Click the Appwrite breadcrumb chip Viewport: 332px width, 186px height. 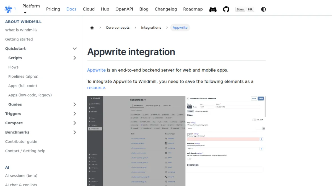(x=180, y=28)
